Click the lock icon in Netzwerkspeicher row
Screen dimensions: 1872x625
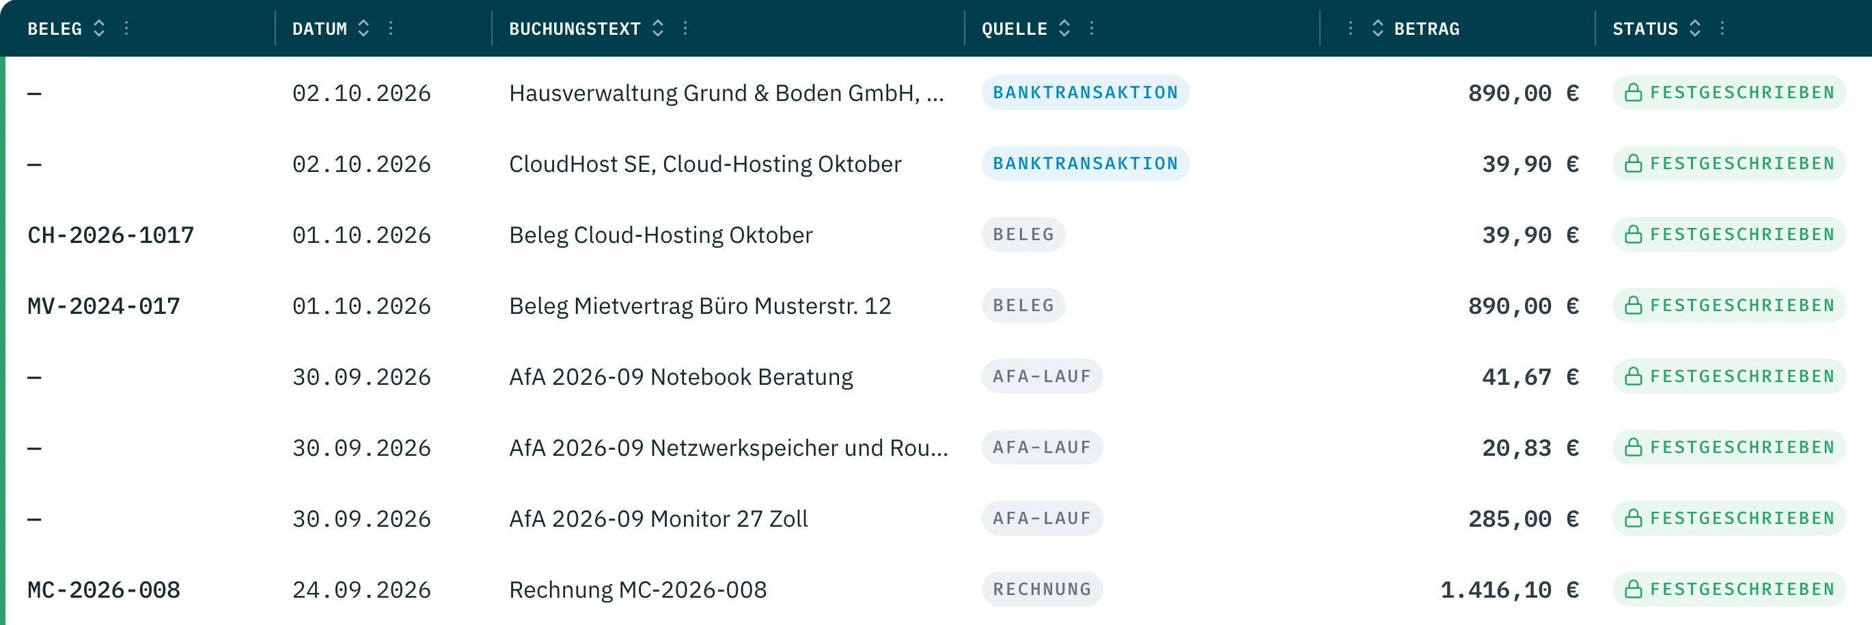click(x=1633, y=447)
